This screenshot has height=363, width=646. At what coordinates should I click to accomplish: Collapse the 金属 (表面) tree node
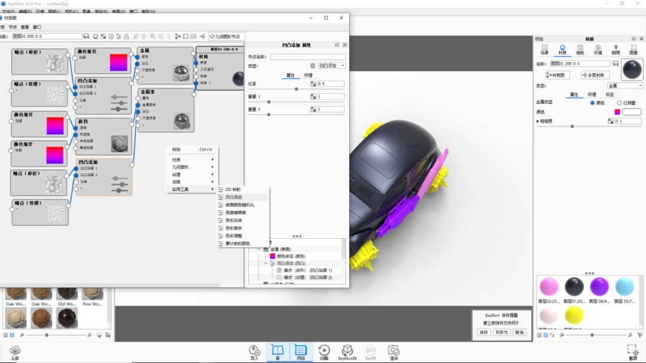pos(259,249)
